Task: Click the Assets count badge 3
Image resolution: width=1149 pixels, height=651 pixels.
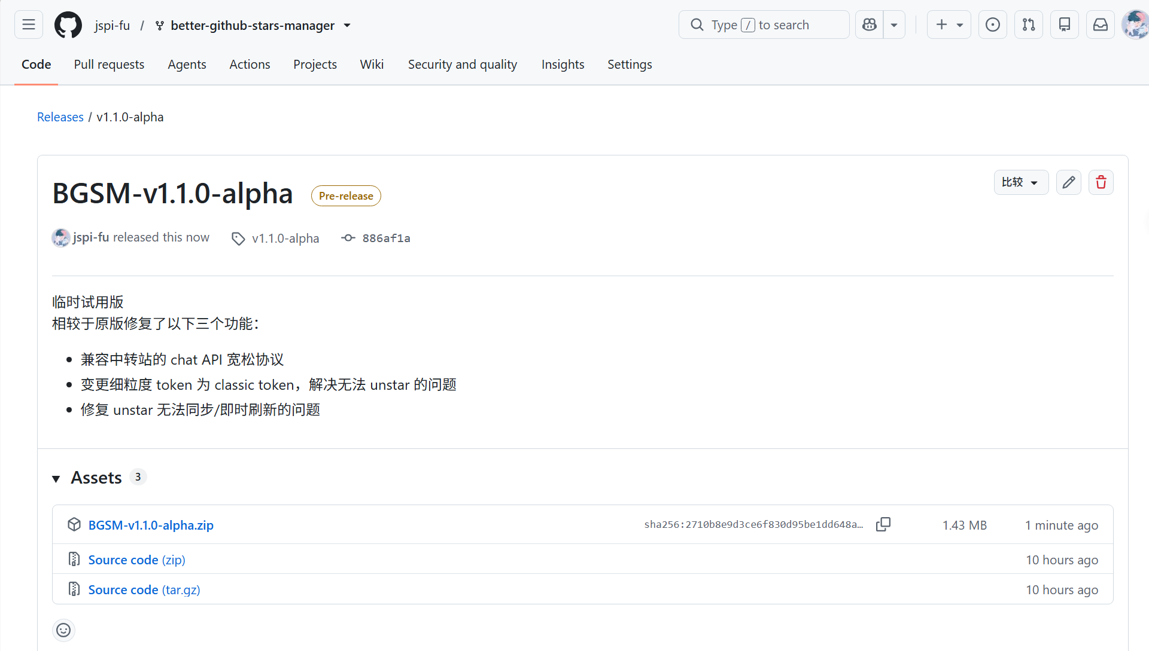Action: point(138,477)
